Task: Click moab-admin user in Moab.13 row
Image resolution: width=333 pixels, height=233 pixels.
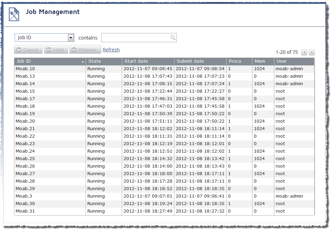Action: pos(289,76)
